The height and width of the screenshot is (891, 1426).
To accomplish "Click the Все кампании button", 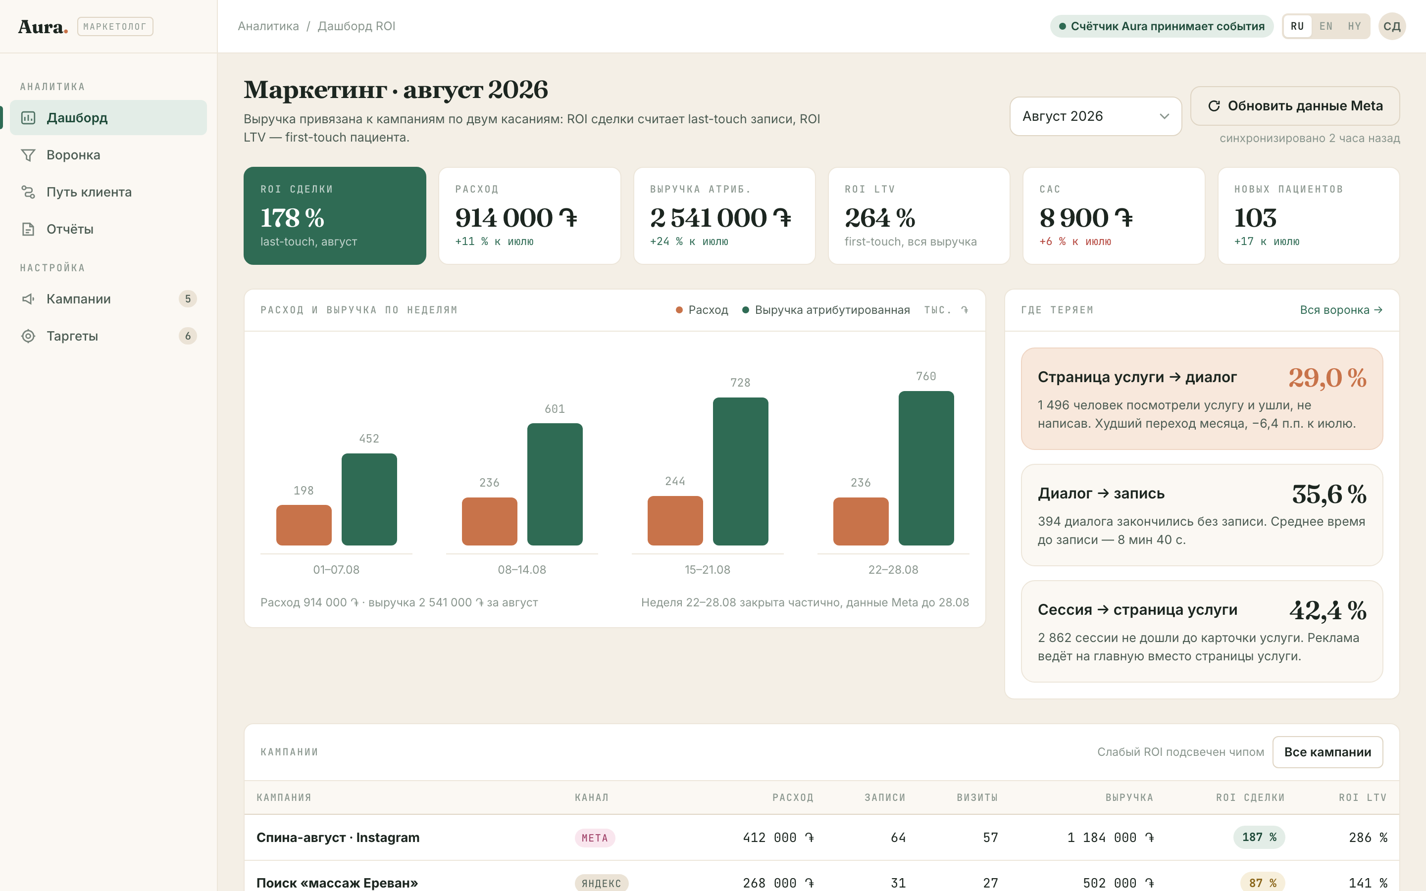I will (1327, 752).
